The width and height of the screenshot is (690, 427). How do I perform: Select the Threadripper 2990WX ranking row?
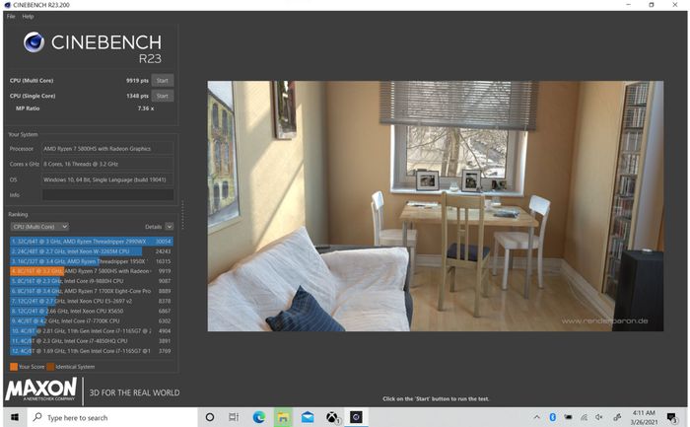coord(92,242)
